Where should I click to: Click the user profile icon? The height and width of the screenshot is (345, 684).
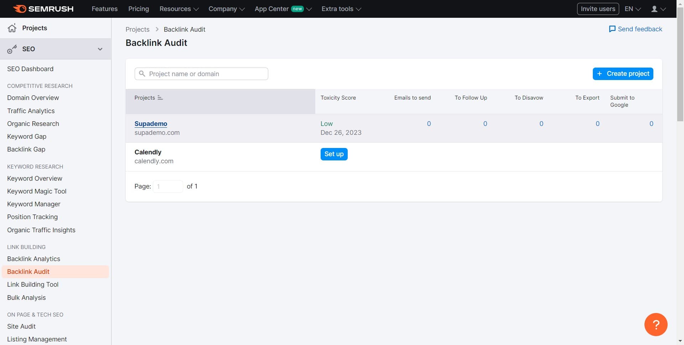[654, 9]
